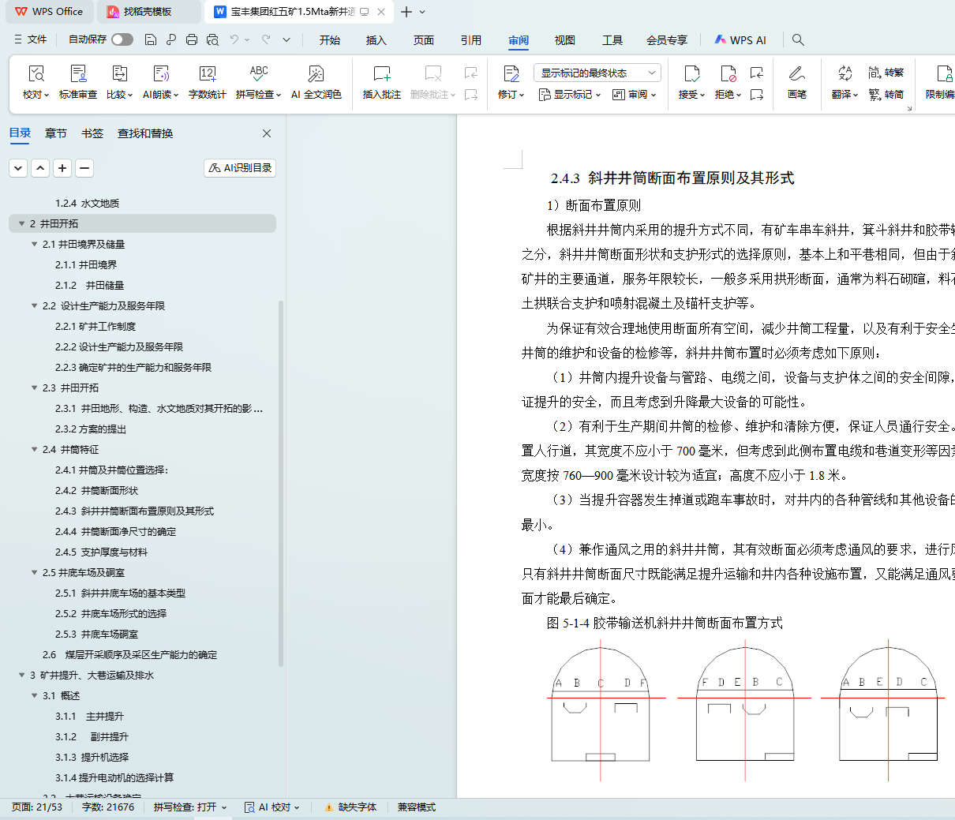Image resolution: width=955 pixels, height=820 pixels.
Task: Open the 开始 ribbon tab
Action: [x=329, y=40]
